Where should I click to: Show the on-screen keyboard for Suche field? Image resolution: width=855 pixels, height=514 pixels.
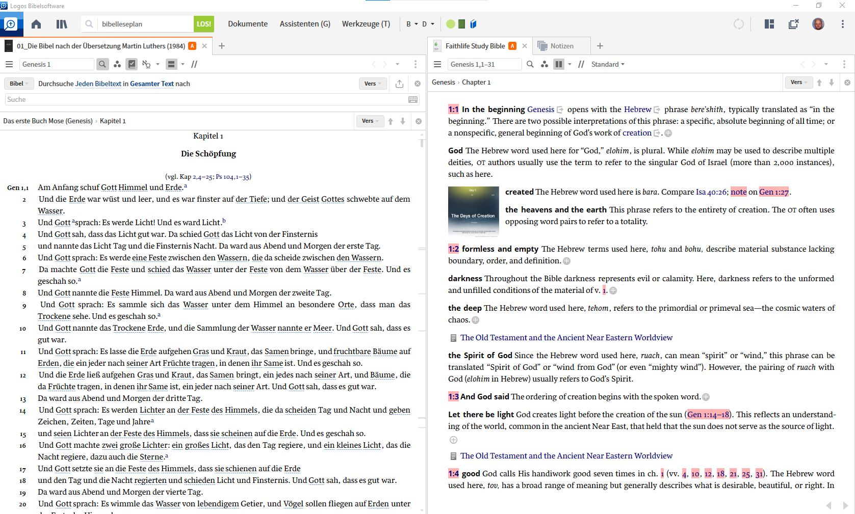[413, 100]
